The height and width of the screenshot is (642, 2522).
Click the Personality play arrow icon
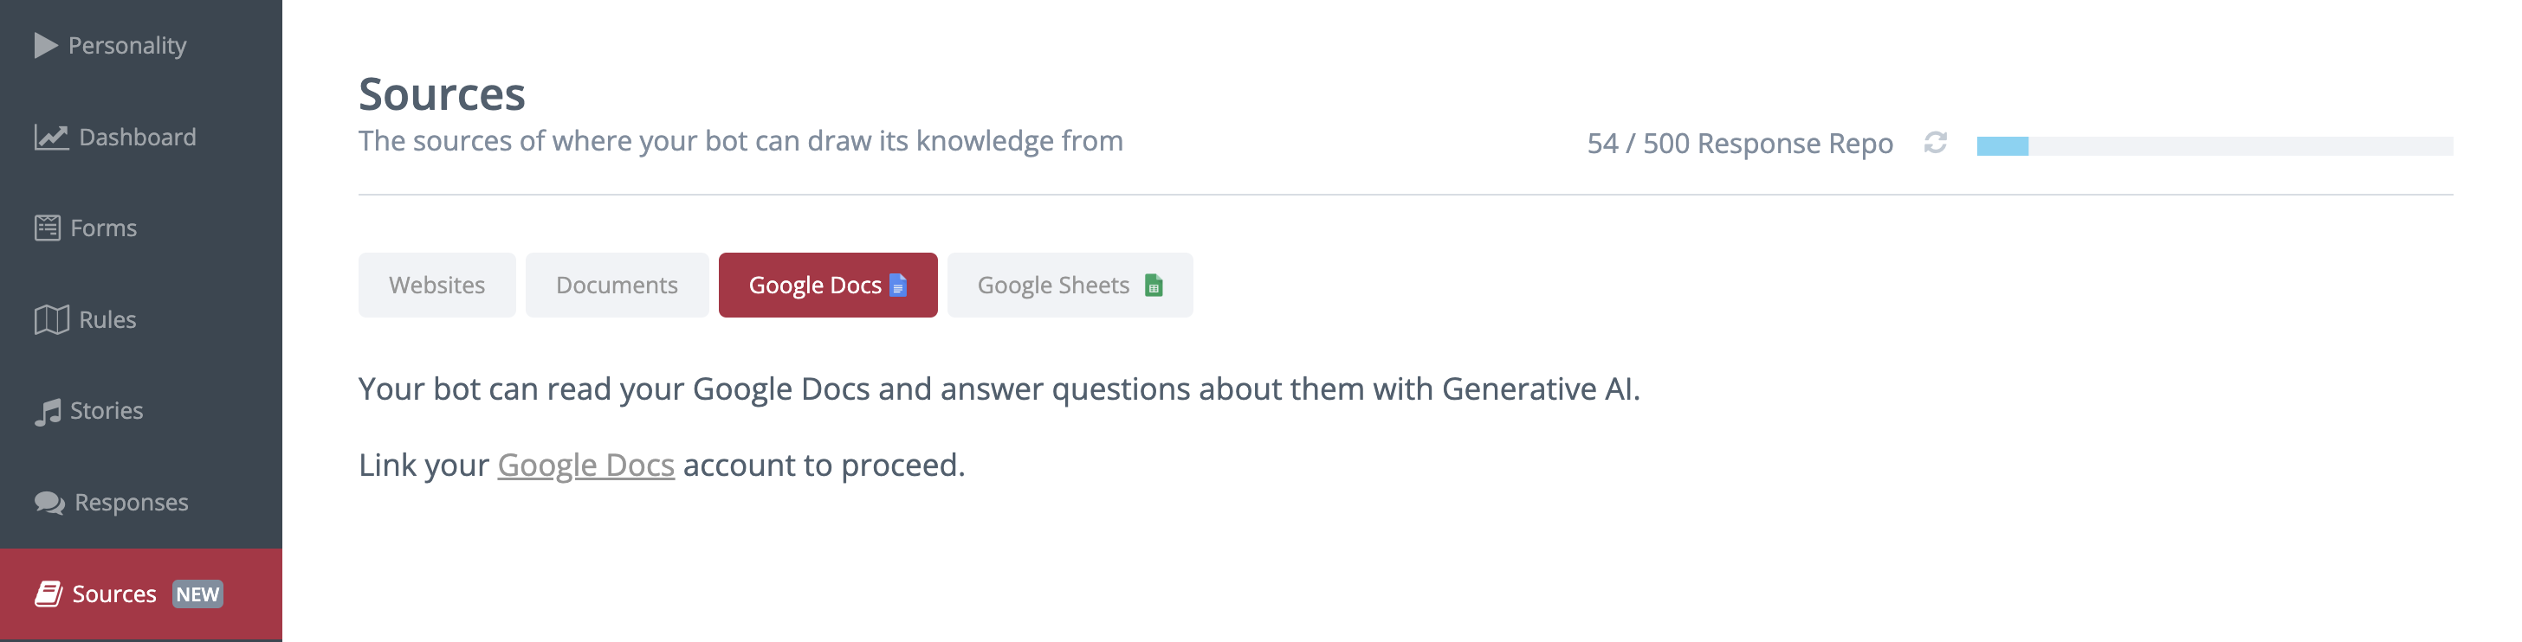click(x=45, y=45)
